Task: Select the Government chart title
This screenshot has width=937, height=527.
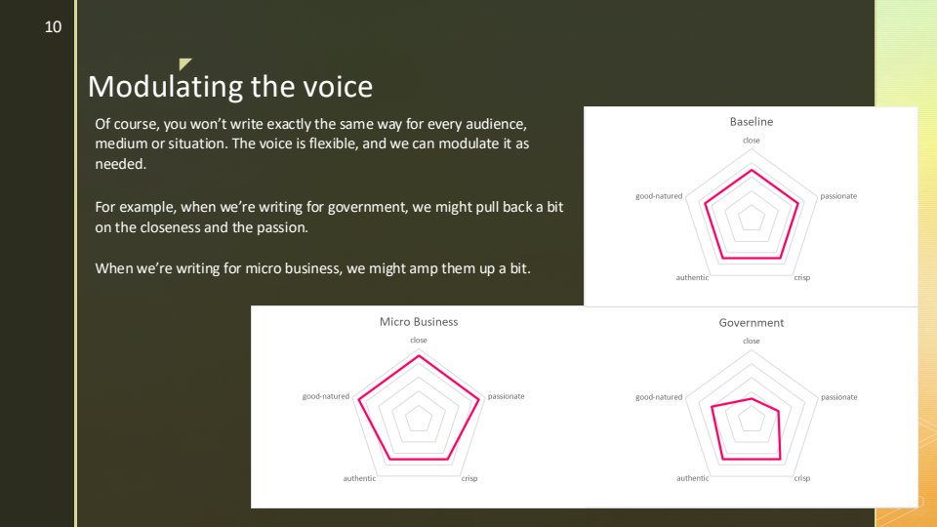Action: [x=751, y=322]
